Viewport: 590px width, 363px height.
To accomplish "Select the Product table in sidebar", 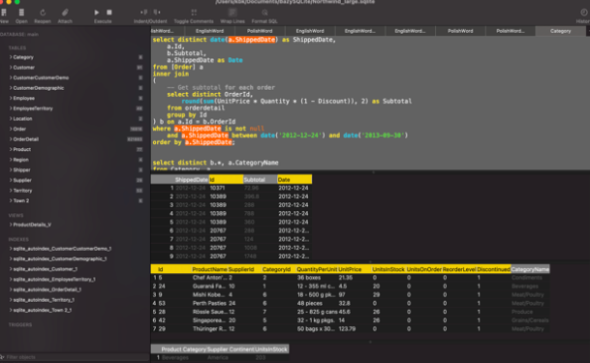I will pos(22,149).
